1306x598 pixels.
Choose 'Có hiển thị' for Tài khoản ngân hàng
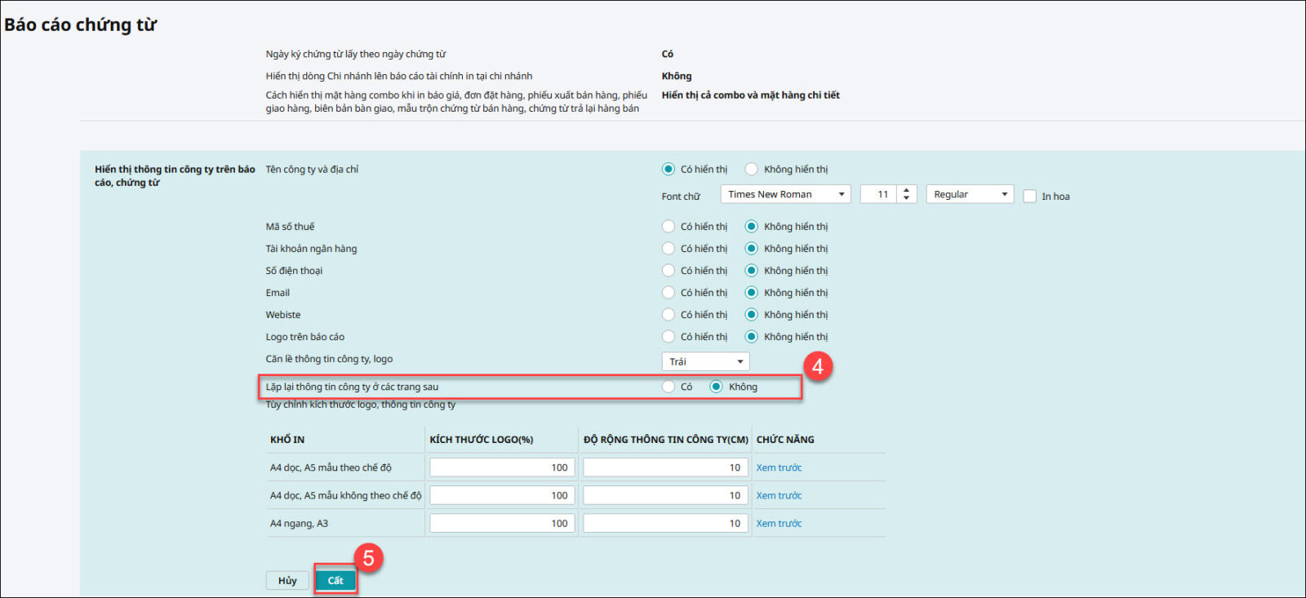[669, 248]
